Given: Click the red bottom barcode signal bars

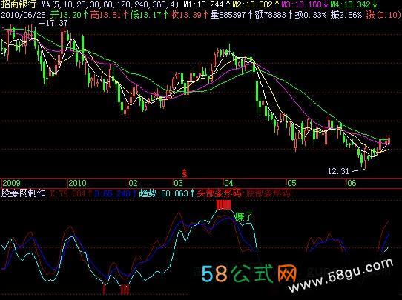Looking at the screenshot, I should tap(125, 290).
